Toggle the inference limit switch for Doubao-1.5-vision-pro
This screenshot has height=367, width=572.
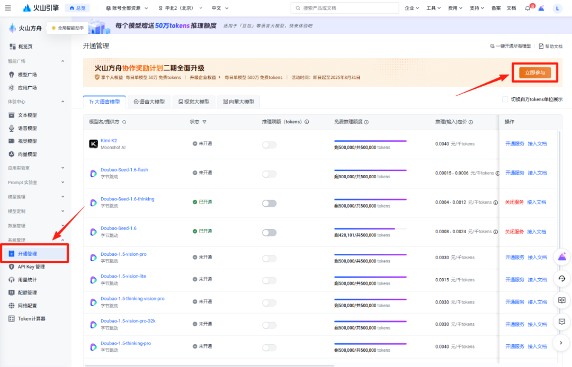(269, 259)
